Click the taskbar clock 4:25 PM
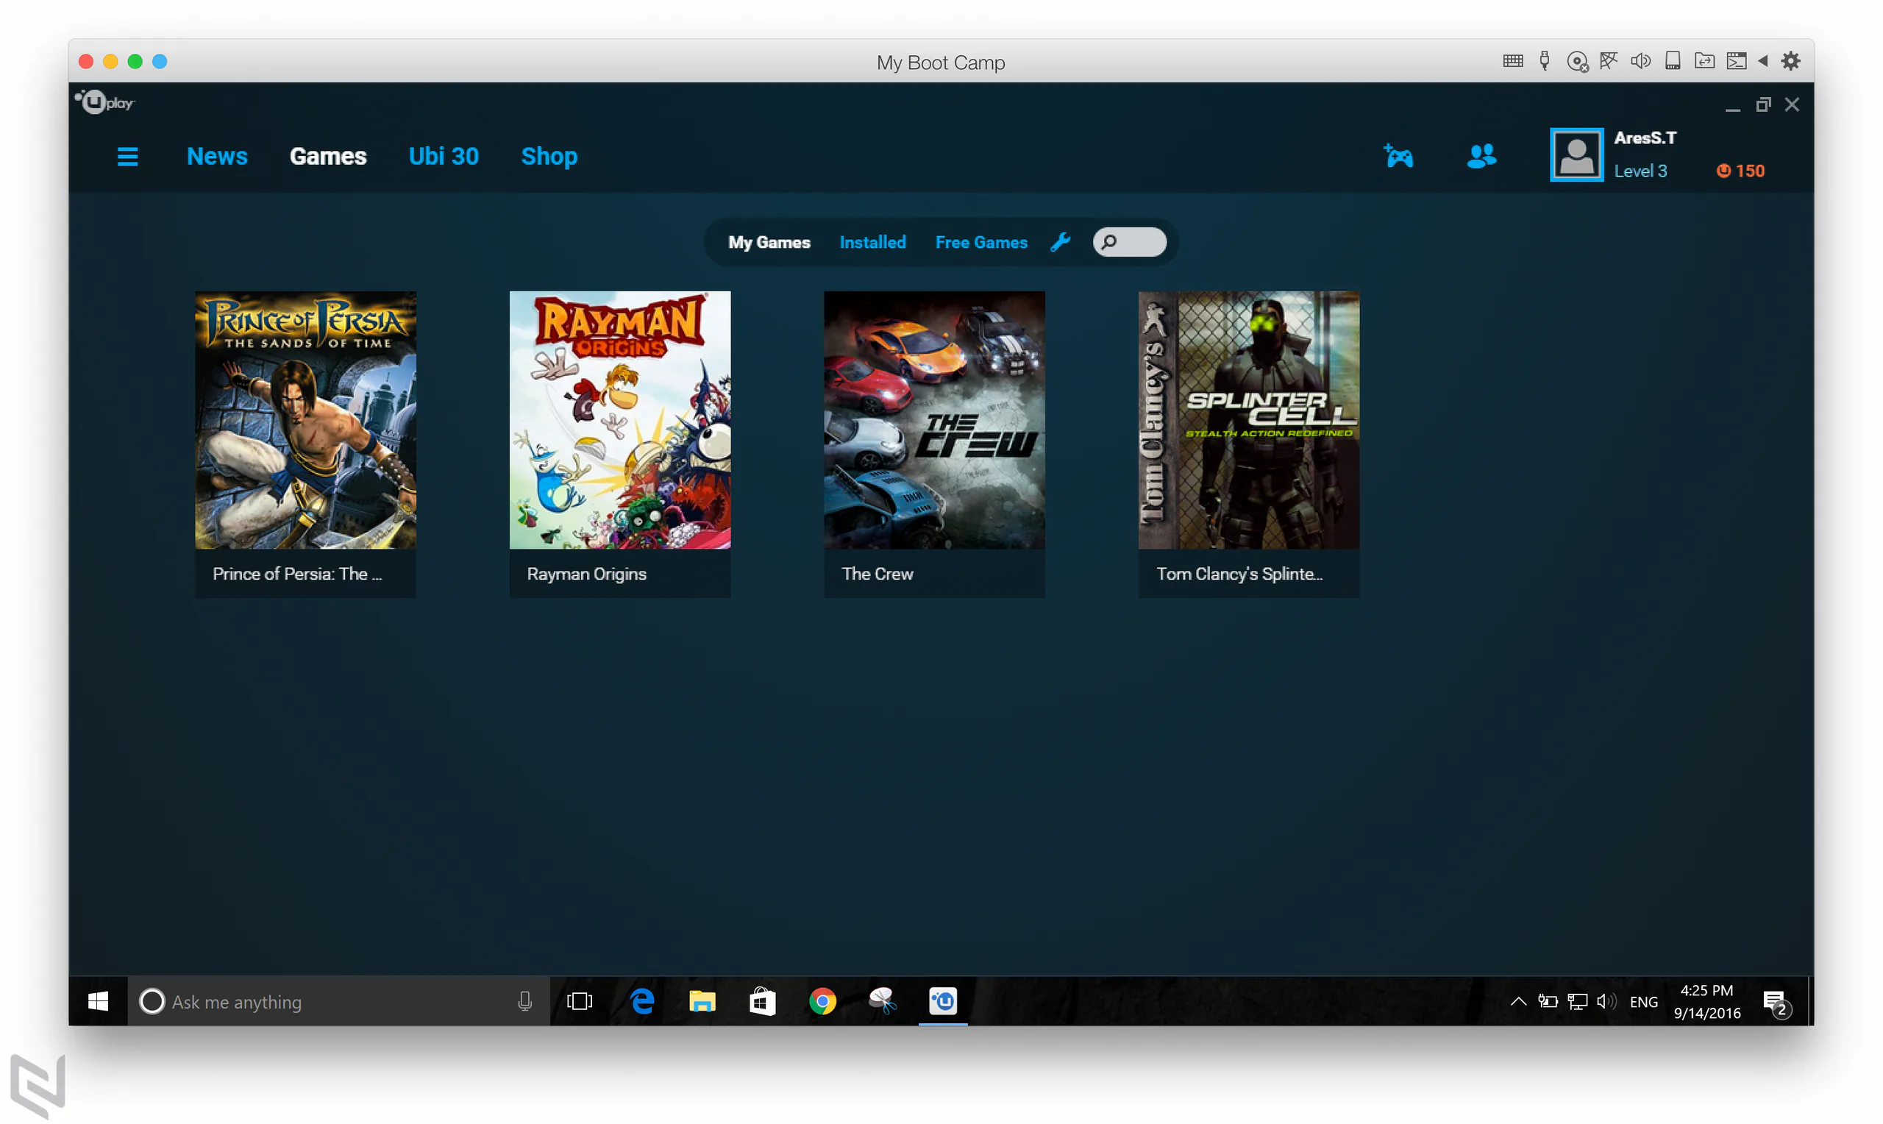The height and width of the screenshot is (1124, 1883). 1706,990
